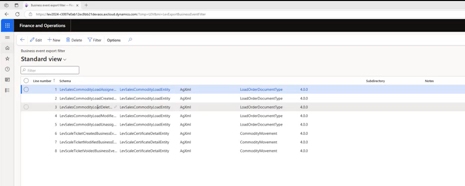Viewport: 465px width, 186px height.
Task: Click the action pane search magnifier
Action: 130,40
